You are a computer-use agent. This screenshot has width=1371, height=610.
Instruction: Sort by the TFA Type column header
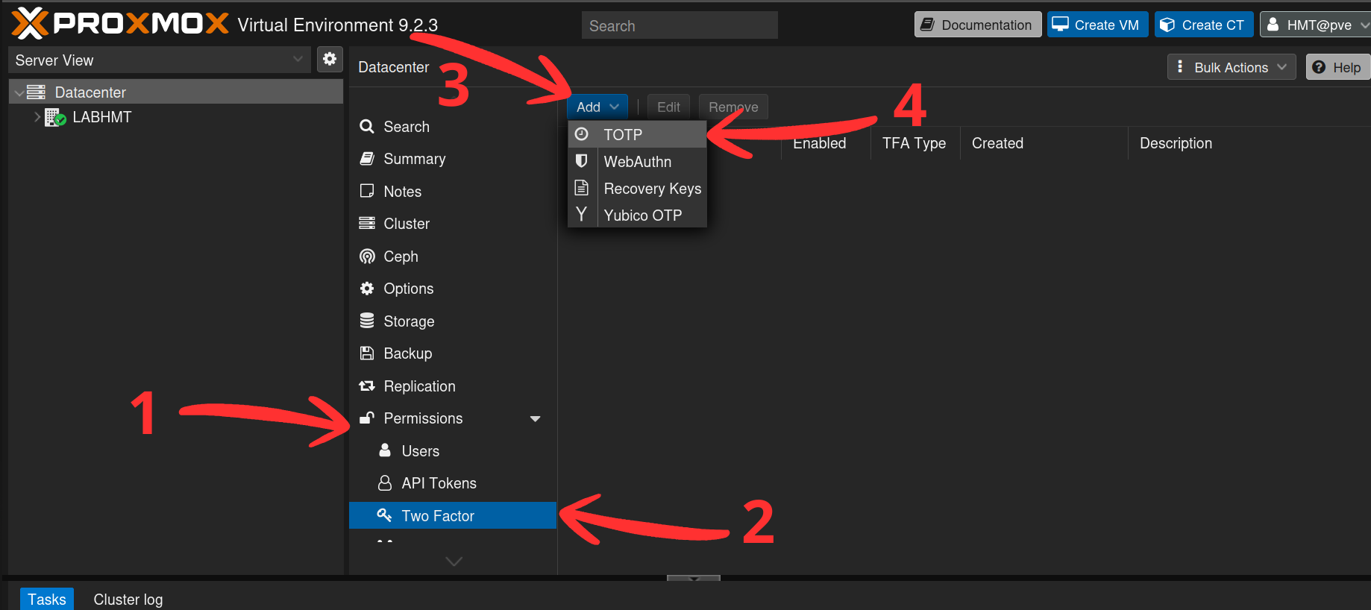pyautogui.click(x=914, y=143)
